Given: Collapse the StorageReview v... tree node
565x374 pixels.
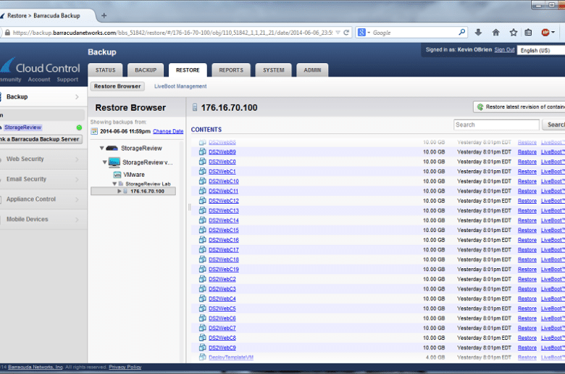Looking at the screenshot, I should click(x=104, y=162).
